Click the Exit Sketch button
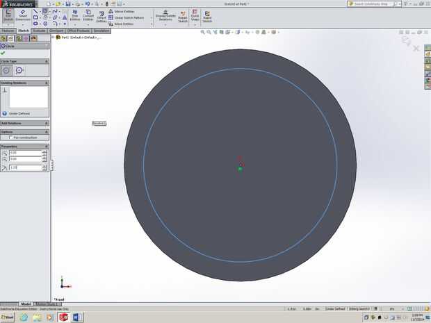The image size is (431, 323). [8, 15]
